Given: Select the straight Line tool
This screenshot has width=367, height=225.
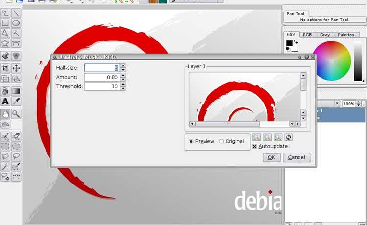Looking at the screenshot, I should [16, 13].
